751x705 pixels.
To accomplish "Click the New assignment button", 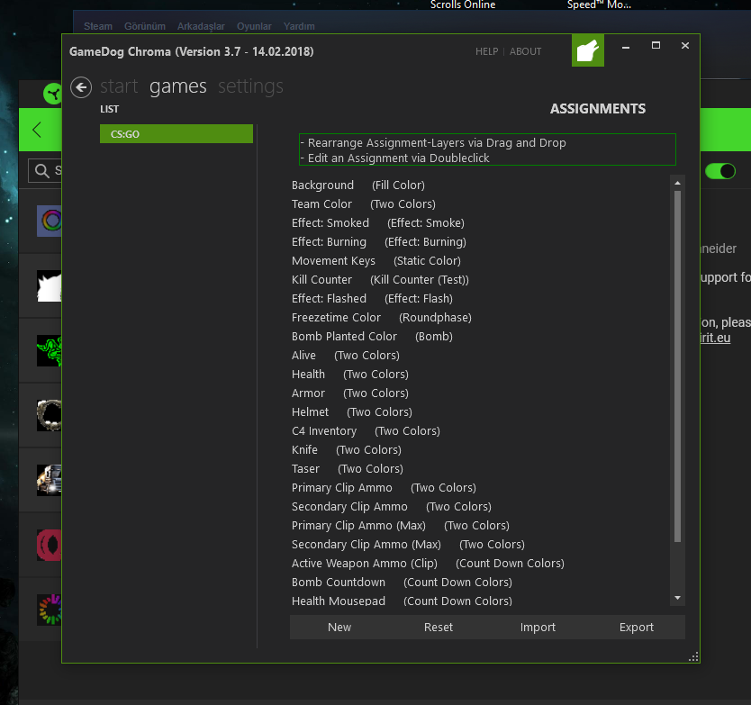I will pos(339,627).
